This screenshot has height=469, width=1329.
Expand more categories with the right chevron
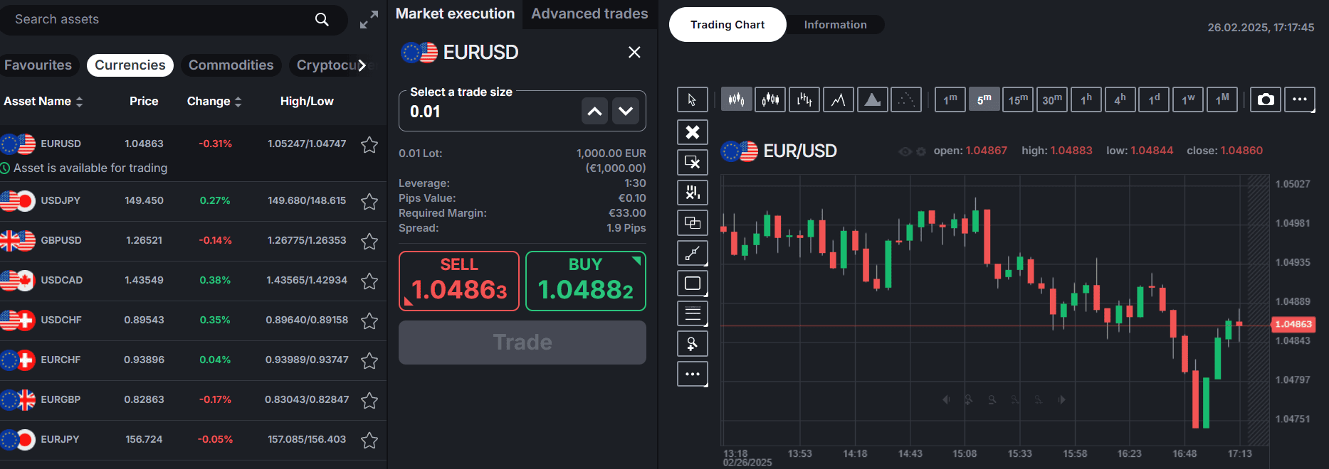point(364,65)
